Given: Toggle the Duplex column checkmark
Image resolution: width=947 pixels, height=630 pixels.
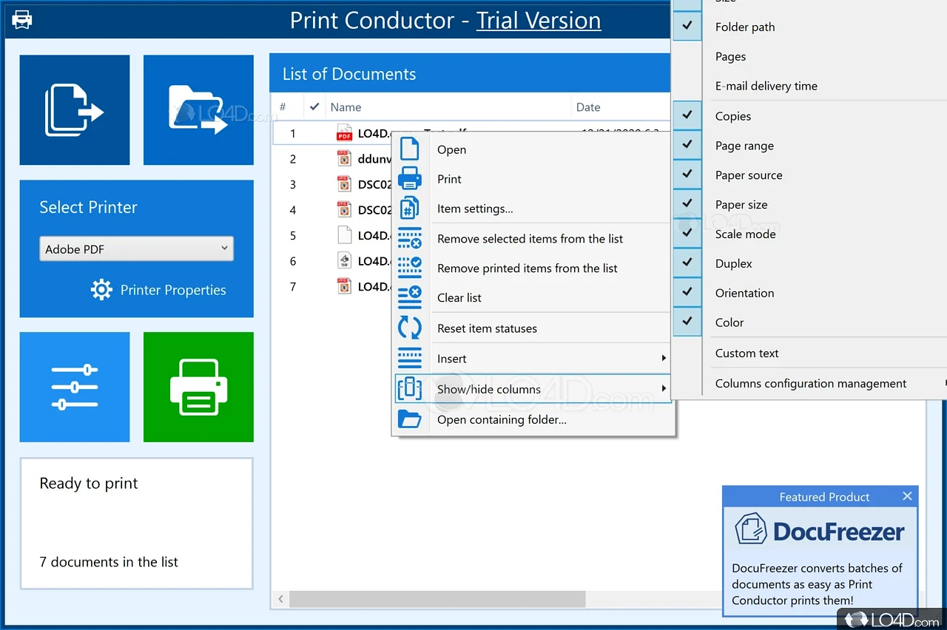Looking at the screenshot, I should 687,262.
